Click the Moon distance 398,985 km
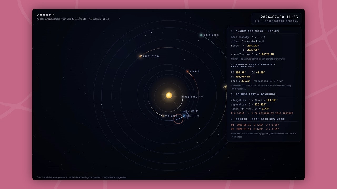 (243, 77)
